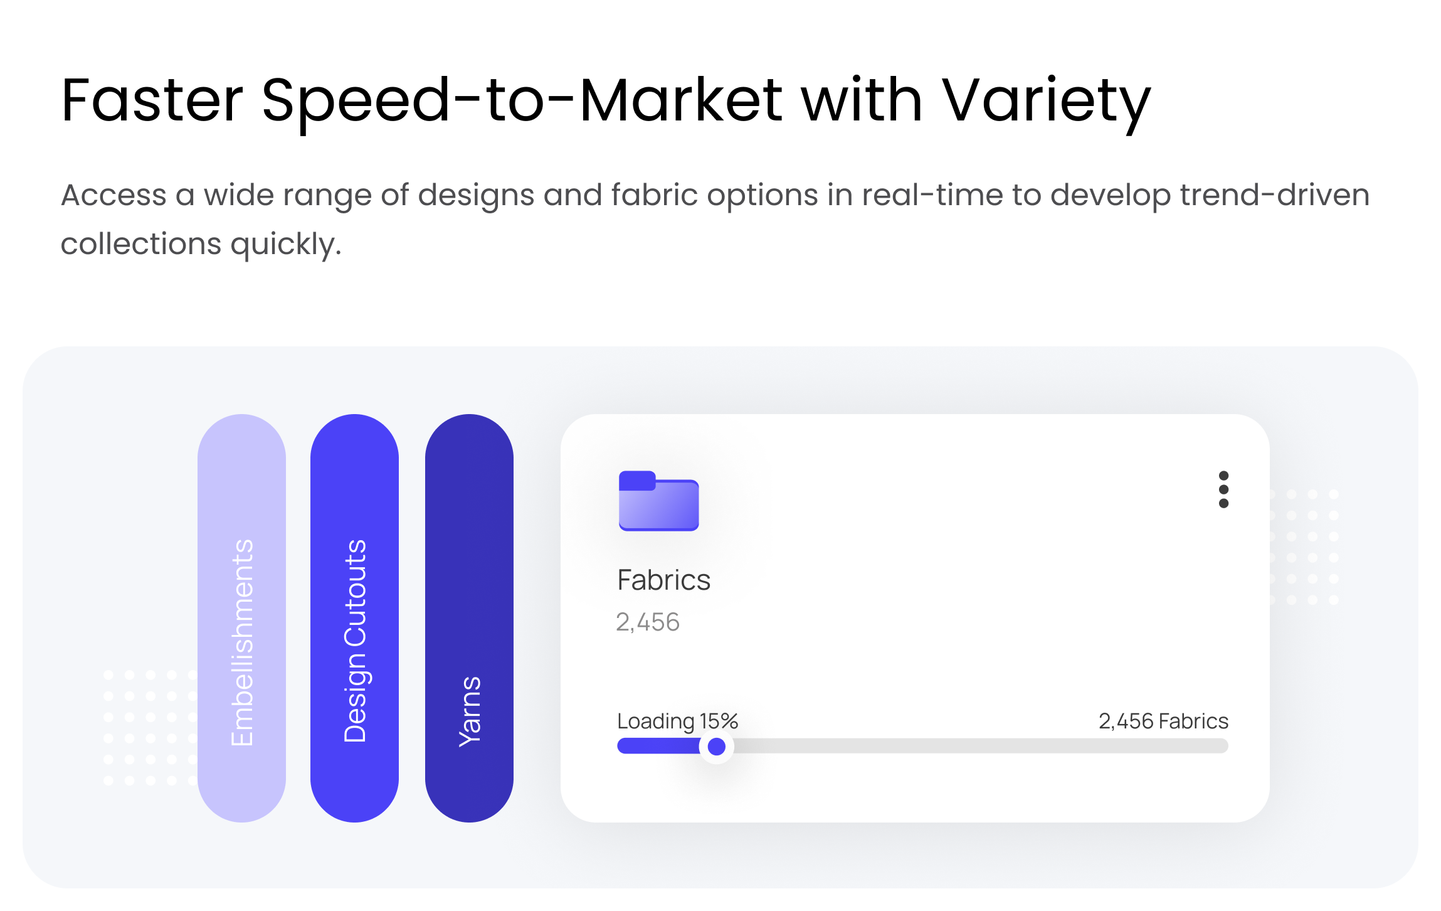
Task: Click the Faster Speed-to-Market heading
Action: pyautogui.click(x=605, y=100)
